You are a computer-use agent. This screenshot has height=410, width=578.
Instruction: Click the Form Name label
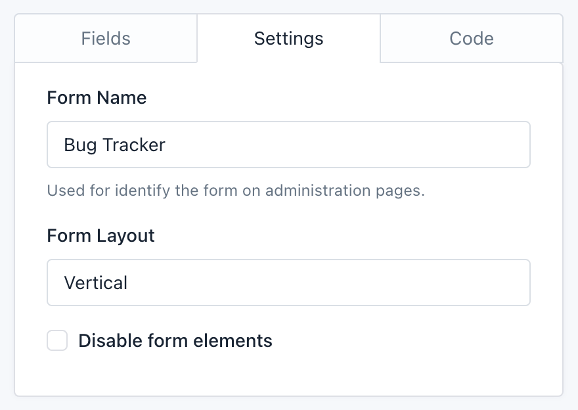[96, 97]
